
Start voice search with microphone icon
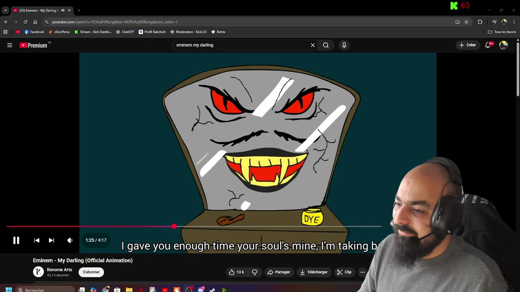click(344, 45)
